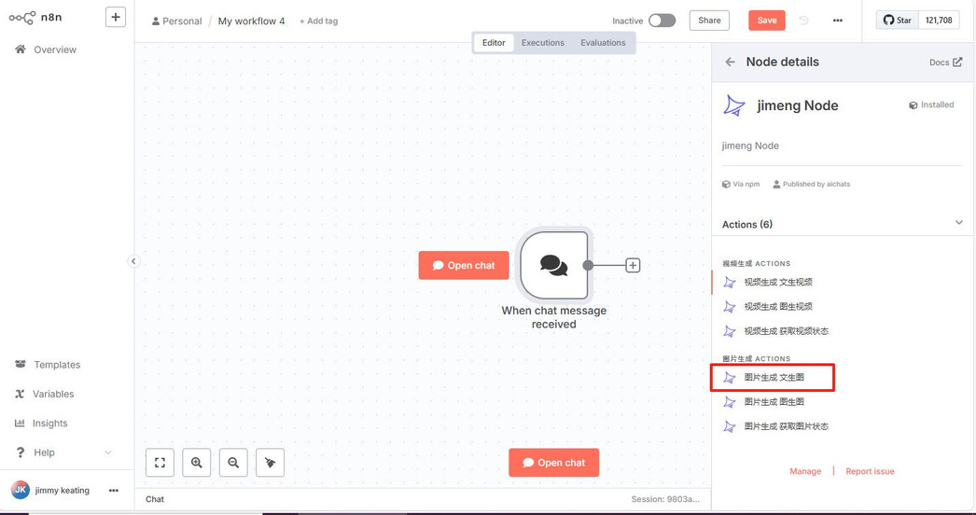The height and width of the screenshot is (515, 976).
Task: Click Add tag
Action: (319, 21)
